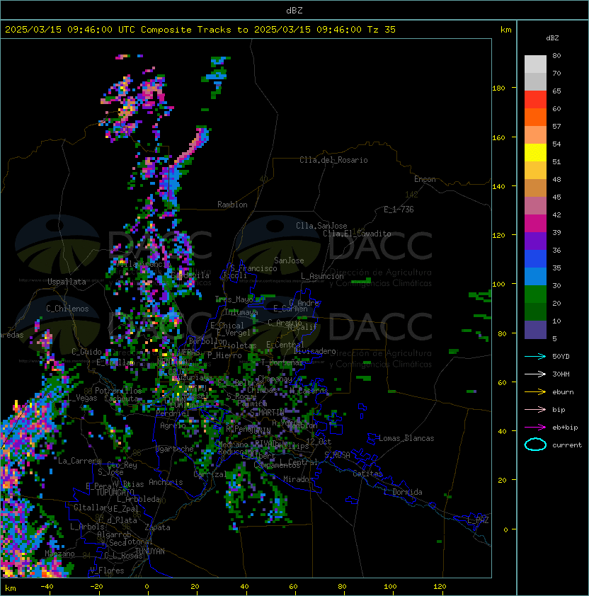Select the purple 36–39 dBZ legend swatch

tap(535, 241)
